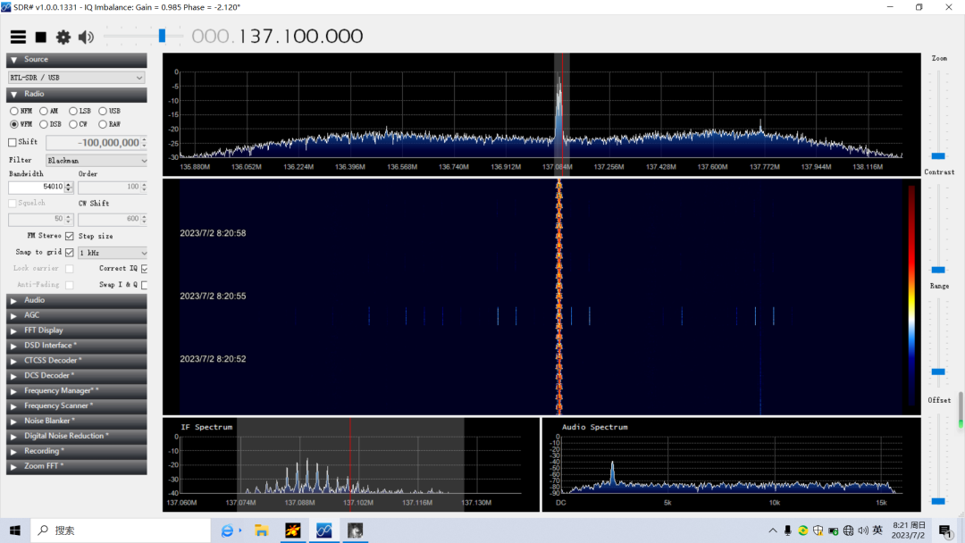Expand the Audio panel
965x543 pixels.
click(x=76, y=300)
